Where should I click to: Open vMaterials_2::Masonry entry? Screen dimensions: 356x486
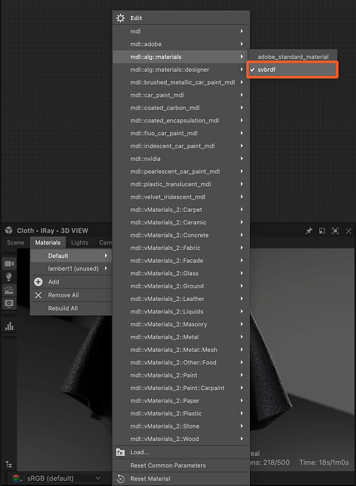pyautogui.click(x=181, y=324)
